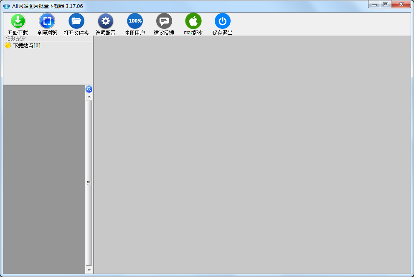Viewport: 414px width, 277px height.
Task: Open 选项配置 settings gear icon
Action: coord(105,21)
